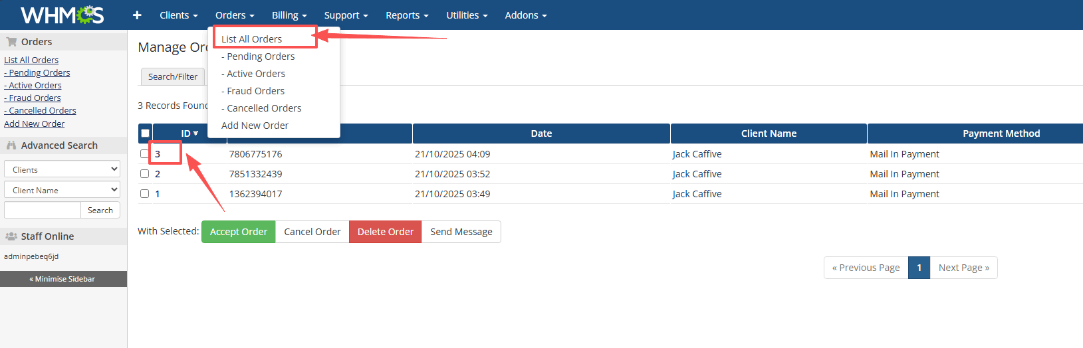
Task: Open the Clients type dropdown in Advanced Search
Action: coord(62,169)
